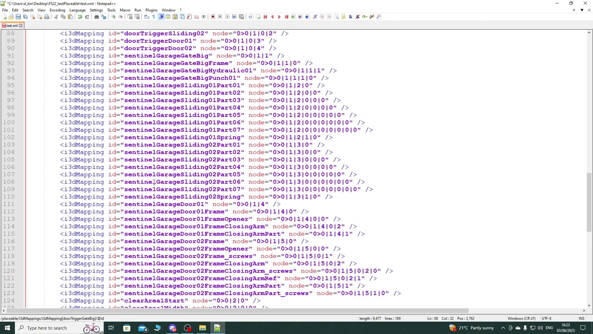The height and width of the screenshot is (334, 593).
Task: Show hidden system tray icons
Action: click(503, 328)
